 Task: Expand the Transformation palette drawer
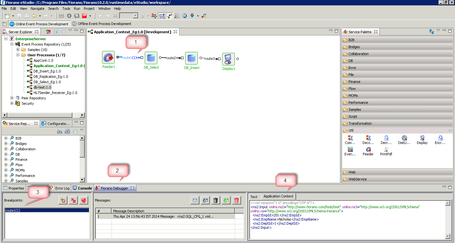coord(397,123)
